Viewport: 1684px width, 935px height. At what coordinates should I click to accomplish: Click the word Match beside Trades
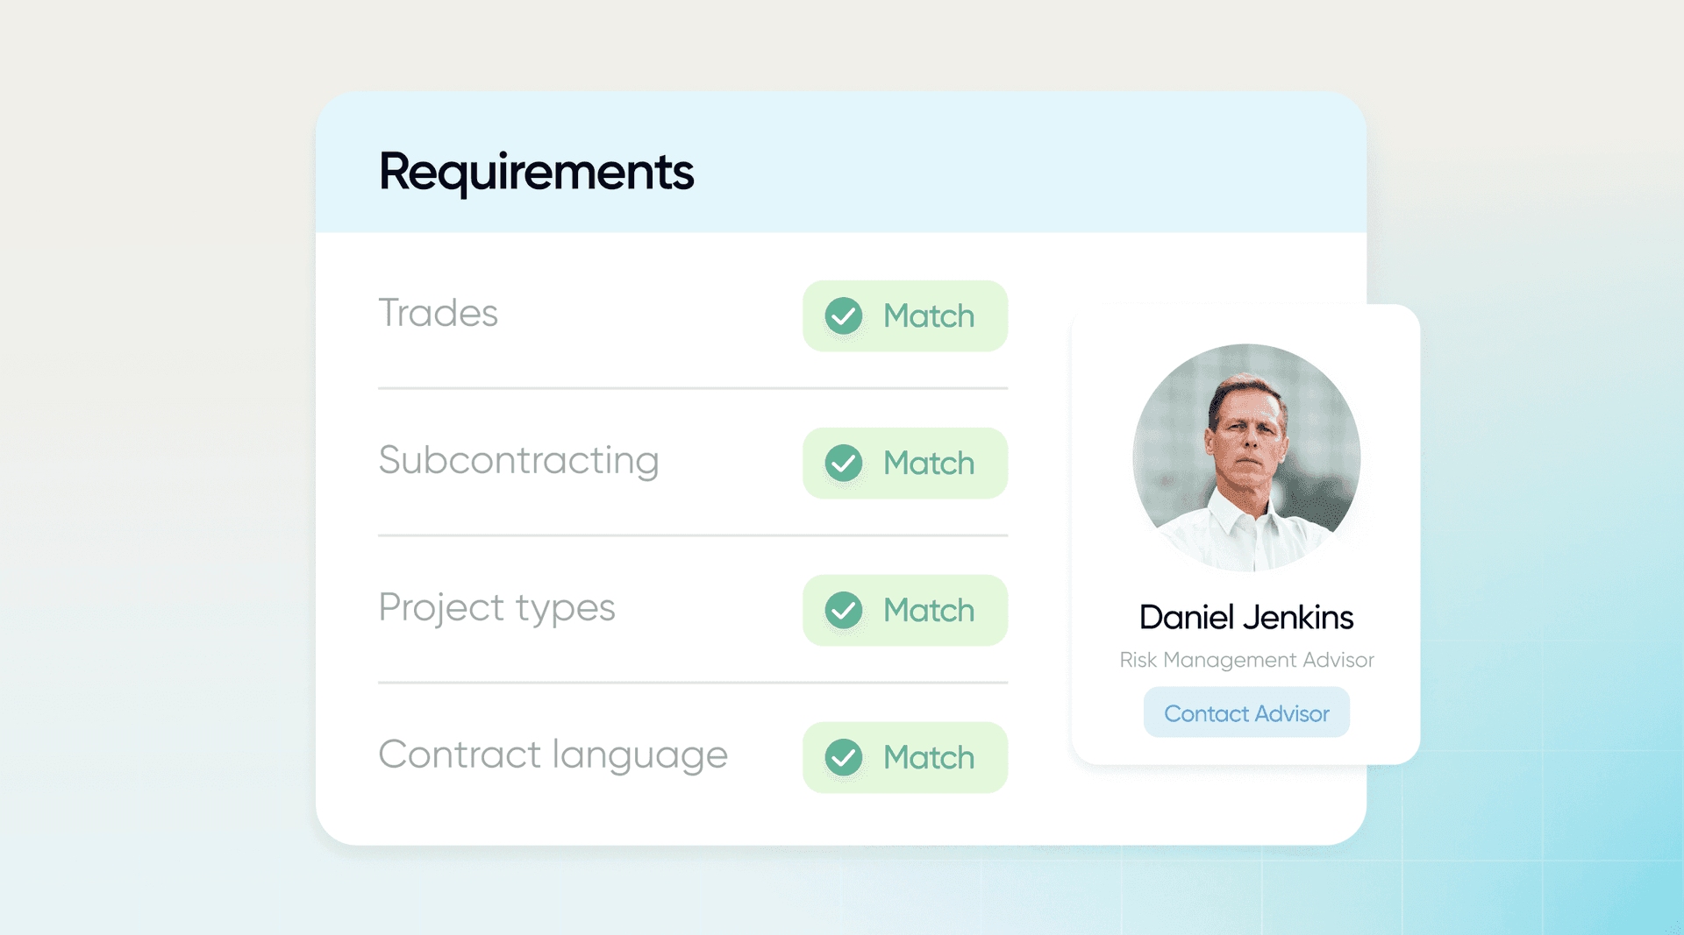(x=929, y=316)
